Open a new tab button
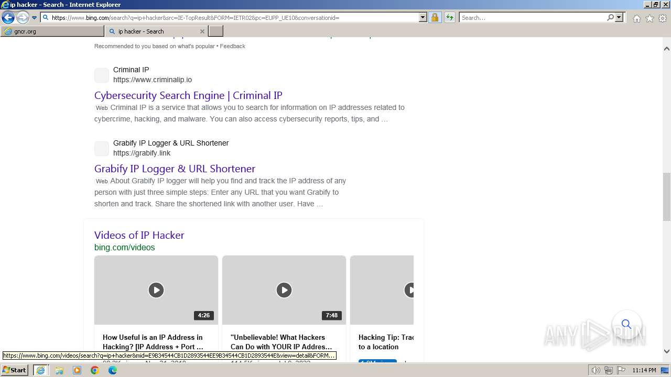 [215, 31]
